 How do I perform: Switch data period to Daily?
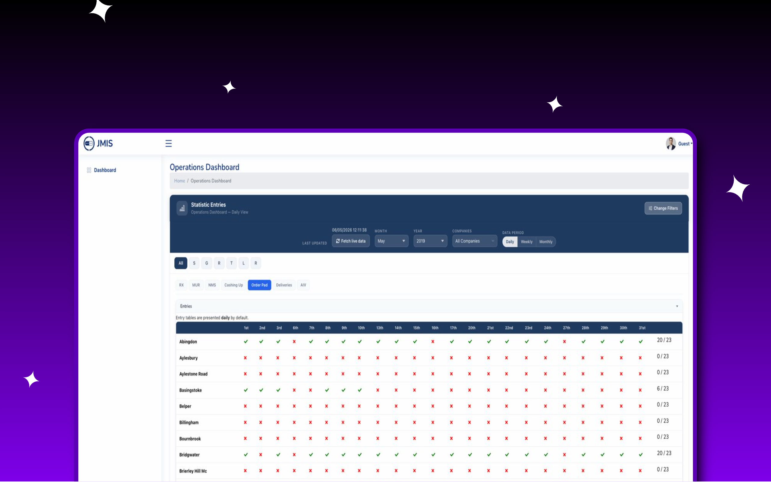510,242
